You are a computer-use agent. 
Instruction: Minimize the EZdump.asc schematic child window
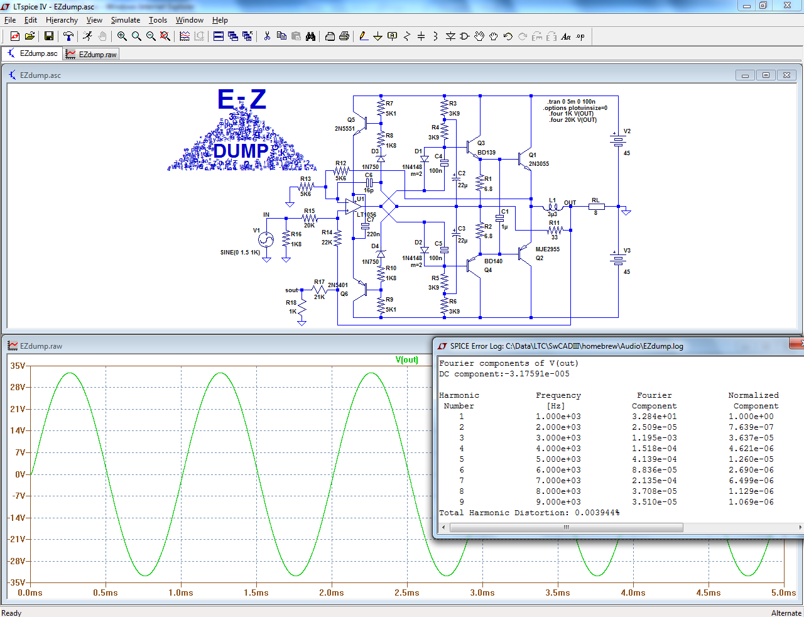point(745,75)
